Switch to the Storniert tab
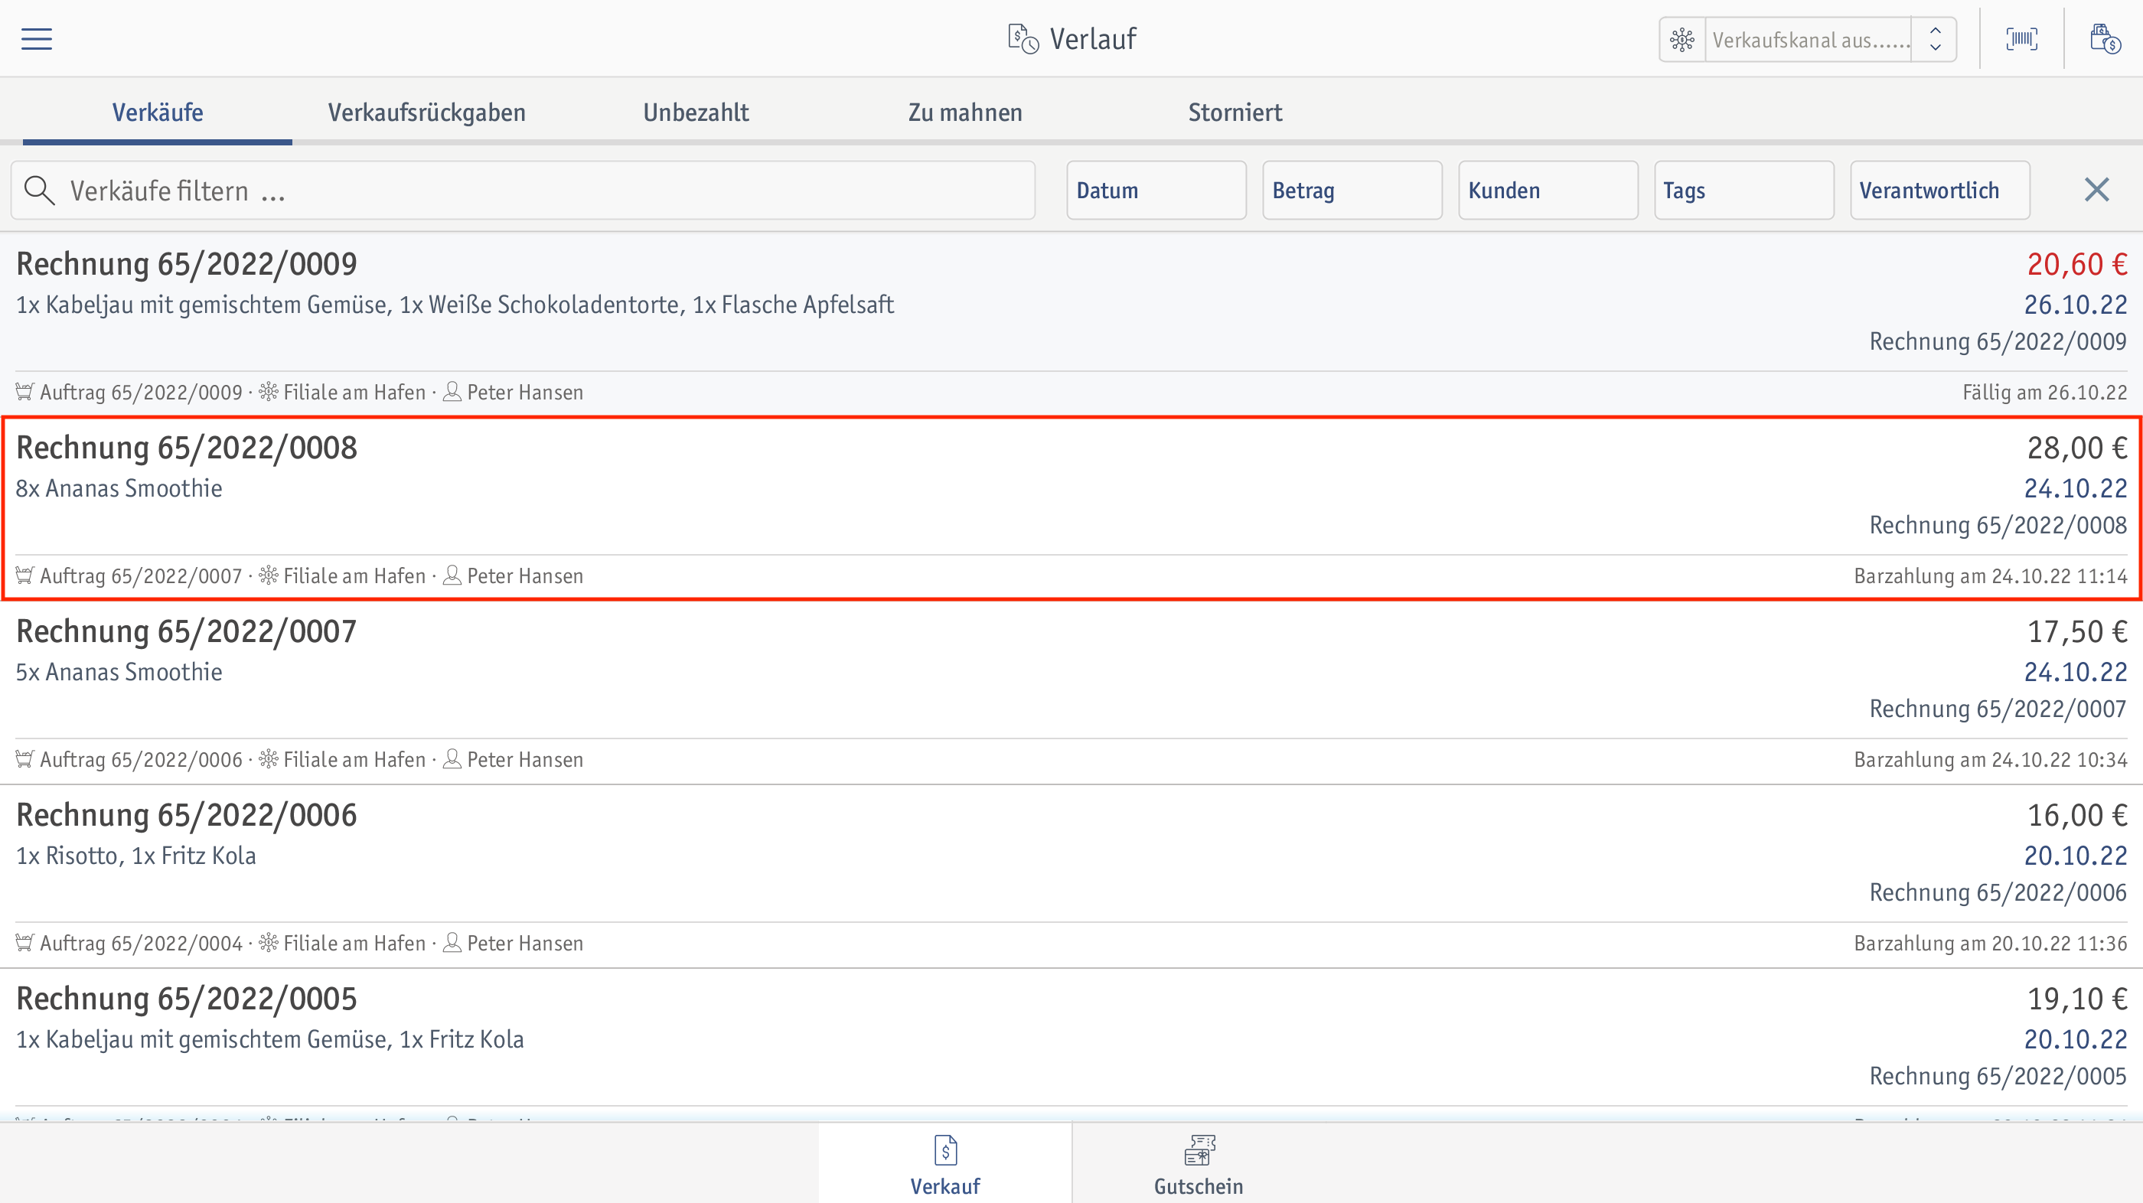This screenshot has width=2143, height=1203. pyautogui.click(x=1235, y=112)
